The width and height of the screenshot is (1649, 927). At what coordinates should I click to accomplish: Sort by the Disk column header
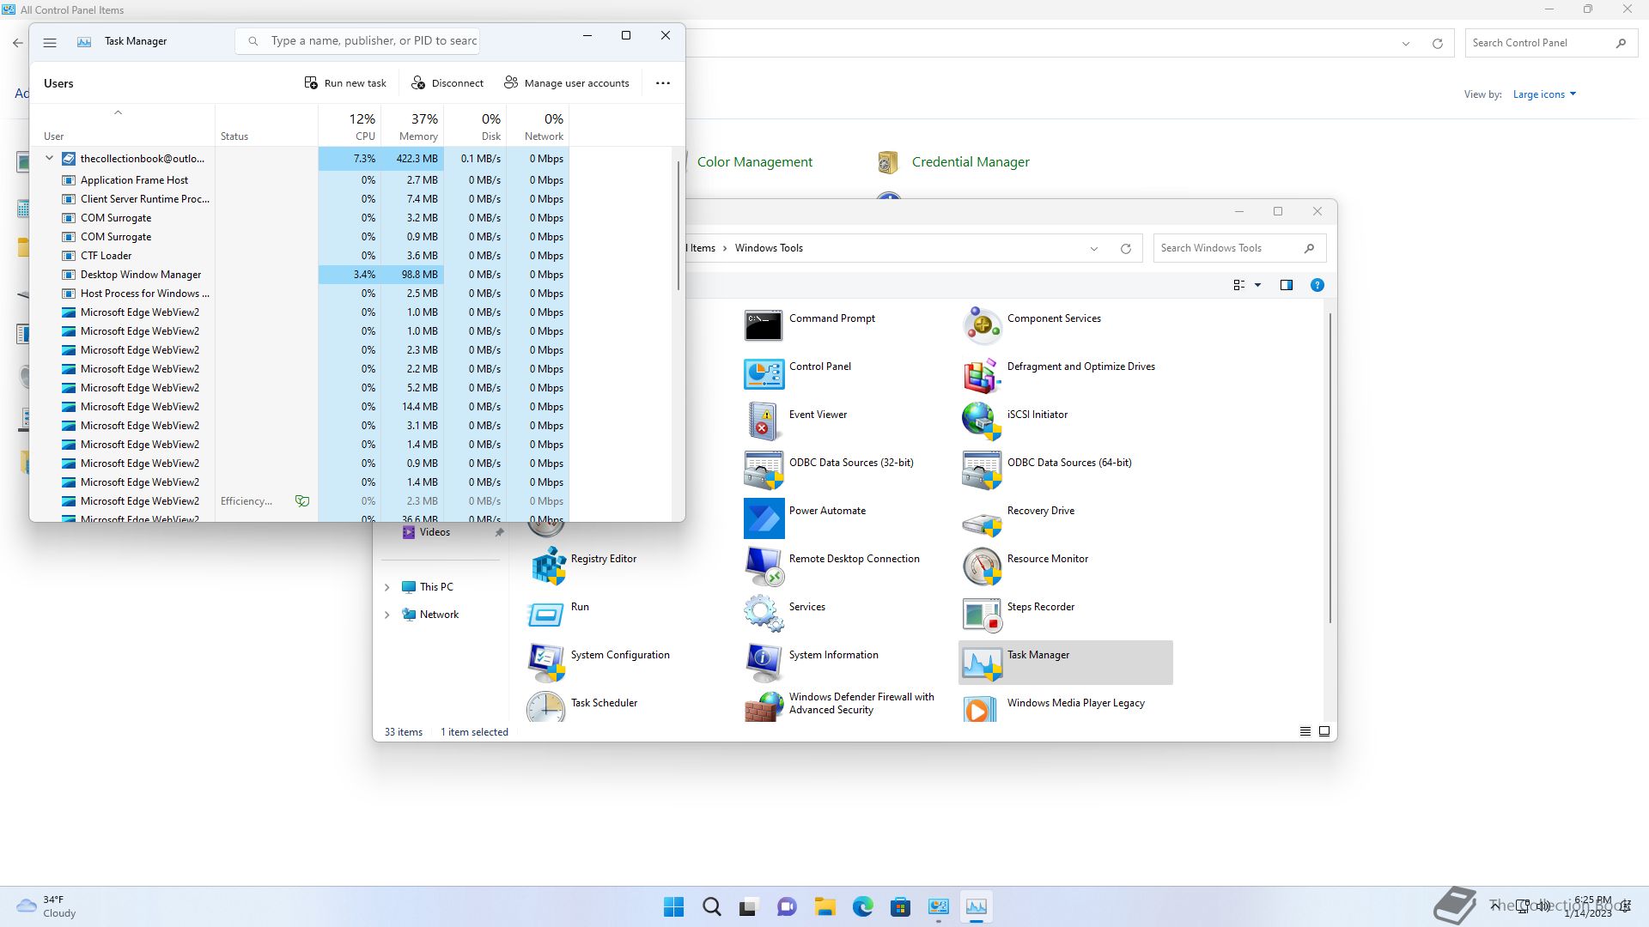click(x=475, y=125)
